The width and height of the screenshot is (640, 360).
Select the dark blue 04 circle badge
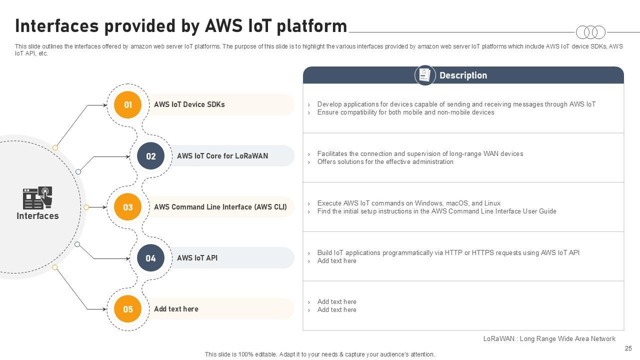151,258
